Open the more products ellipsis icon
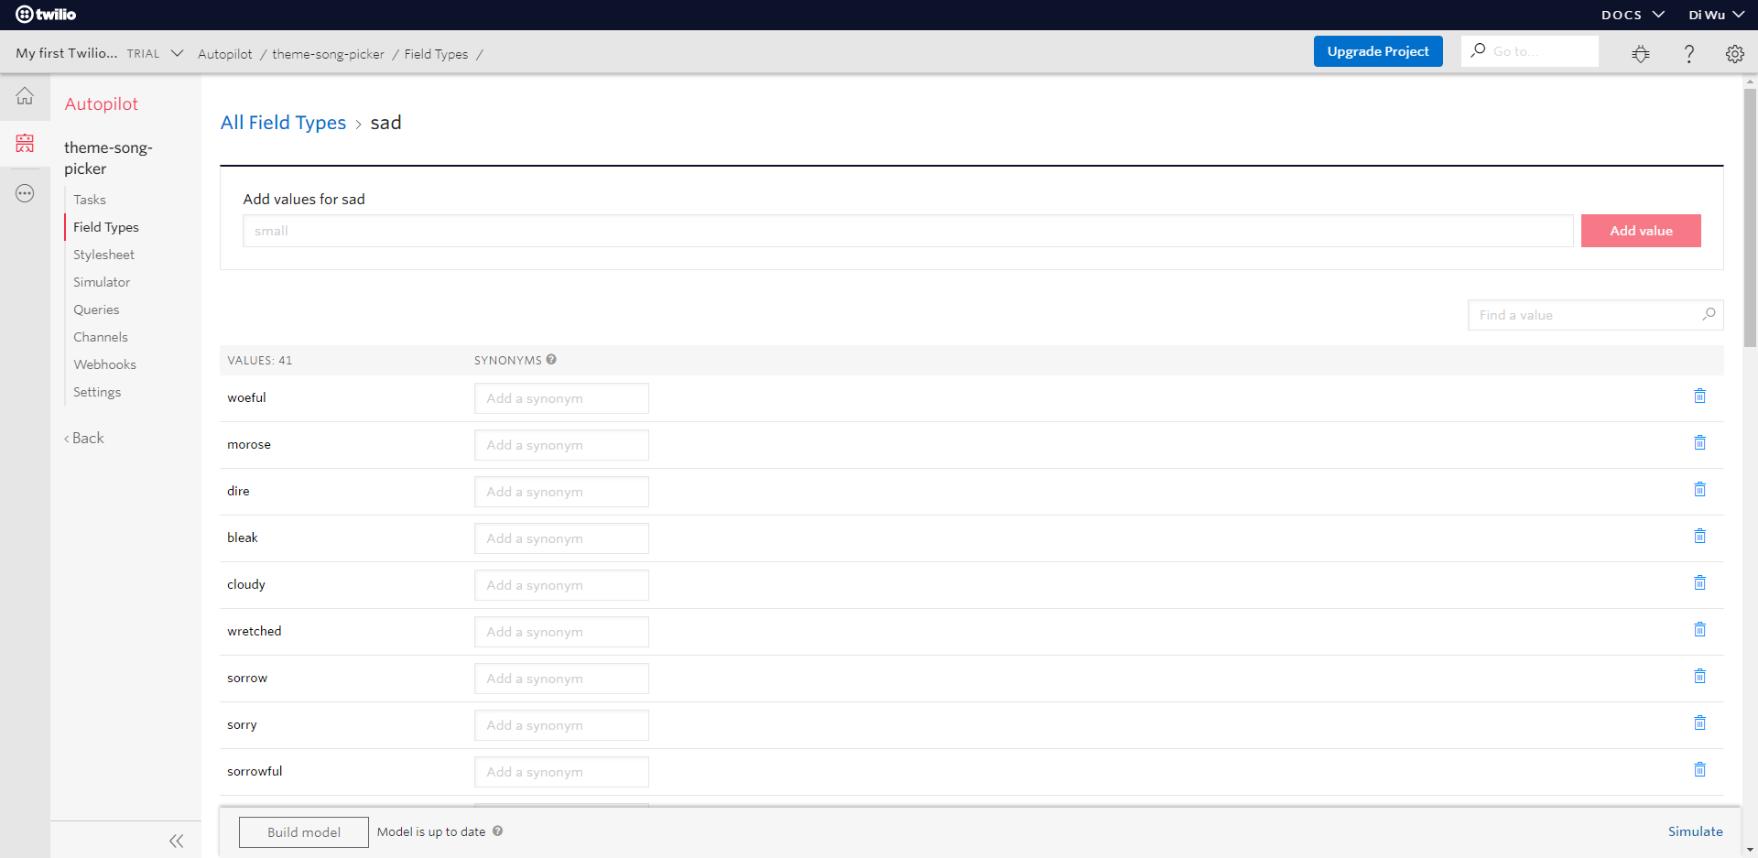The width and height of the screenshot is (1758, 858). click(25, 192)
